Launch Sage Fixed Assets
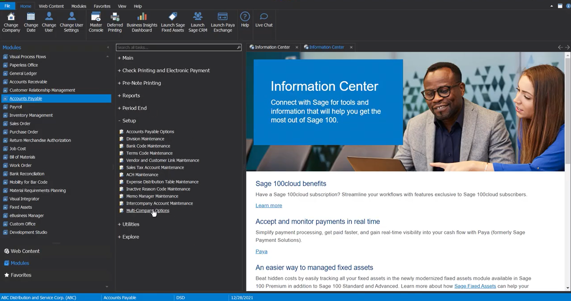Image resolution: width=571 pixels, height=301 pixels. pos(173,22)
